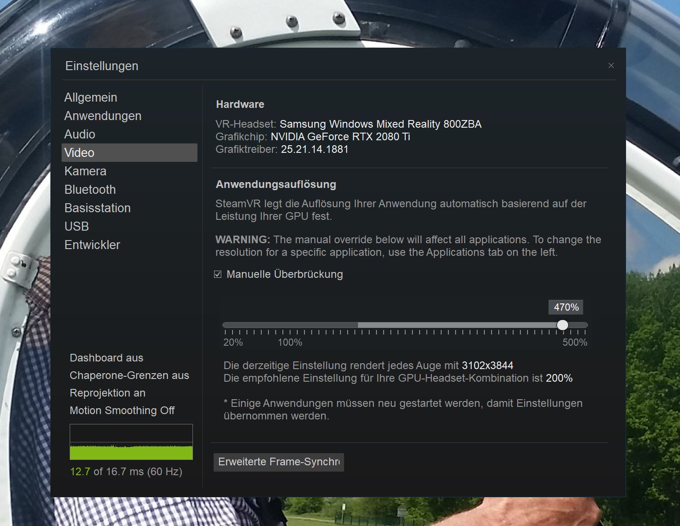680x526 pixels.
Task: Toggle the Dashboard aus status
Action: point(107,358)
